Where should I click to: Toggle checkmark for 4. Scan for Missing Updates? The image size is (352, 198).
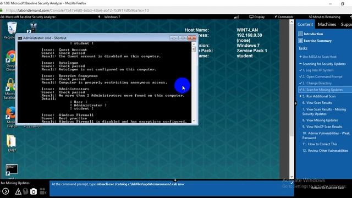301,90
